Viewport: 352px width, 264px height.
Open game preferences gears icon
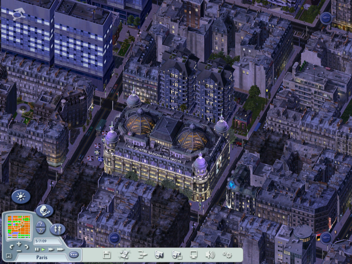(x=227, y=255)
